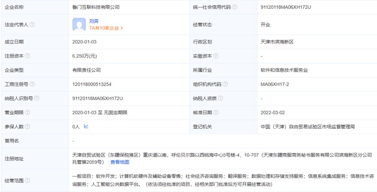Open the insured-count trend chart icon

(x=86, y=126)
